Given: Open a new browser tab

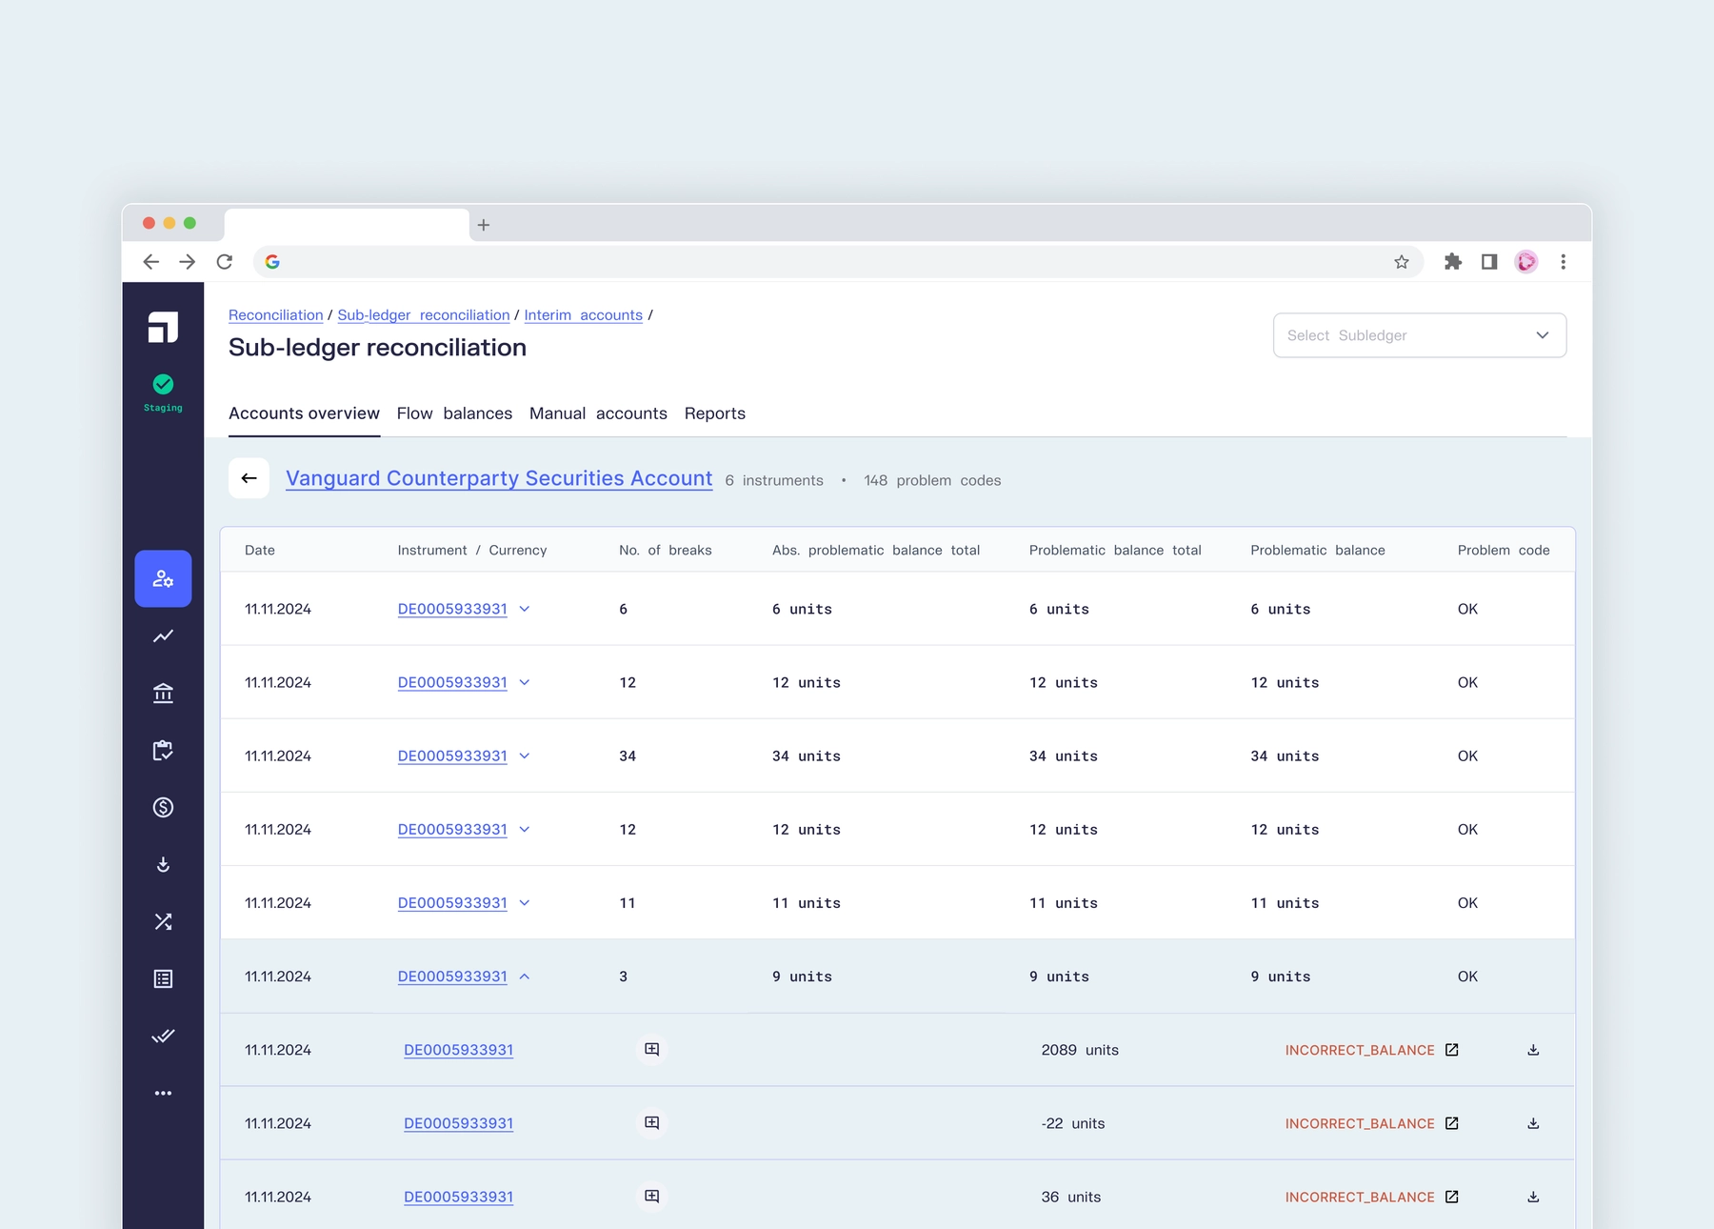Looking at the screenshot, I should (x=484, y=225).
